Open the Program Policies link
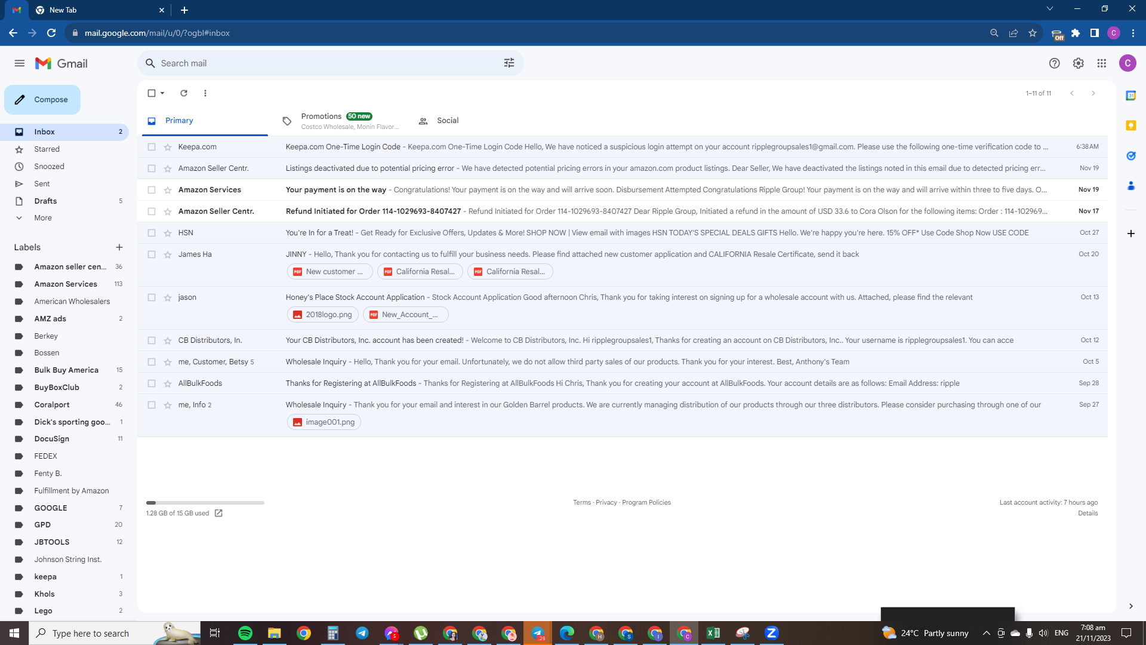Screen dimensions: 1146x645 point(646,503)
